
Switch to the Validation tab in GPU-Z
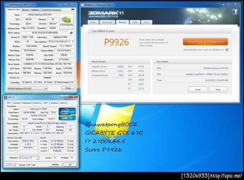(x=35, y=10)
